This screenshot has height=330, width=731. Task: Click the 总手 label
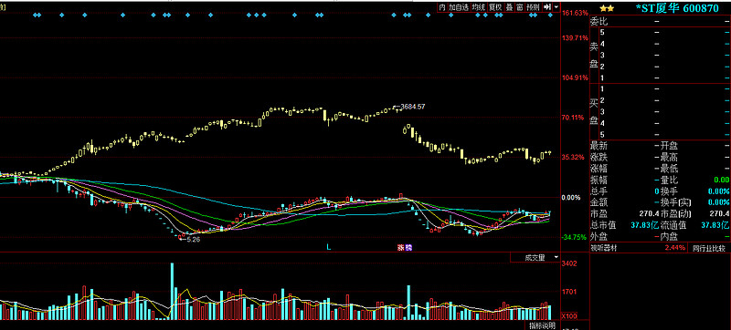(x=599, y=191)
